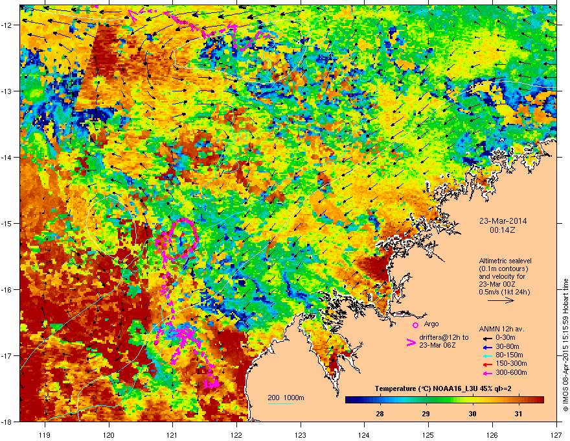Click the 0.5m/s velocity scale arrow

[x=501, y=300]
